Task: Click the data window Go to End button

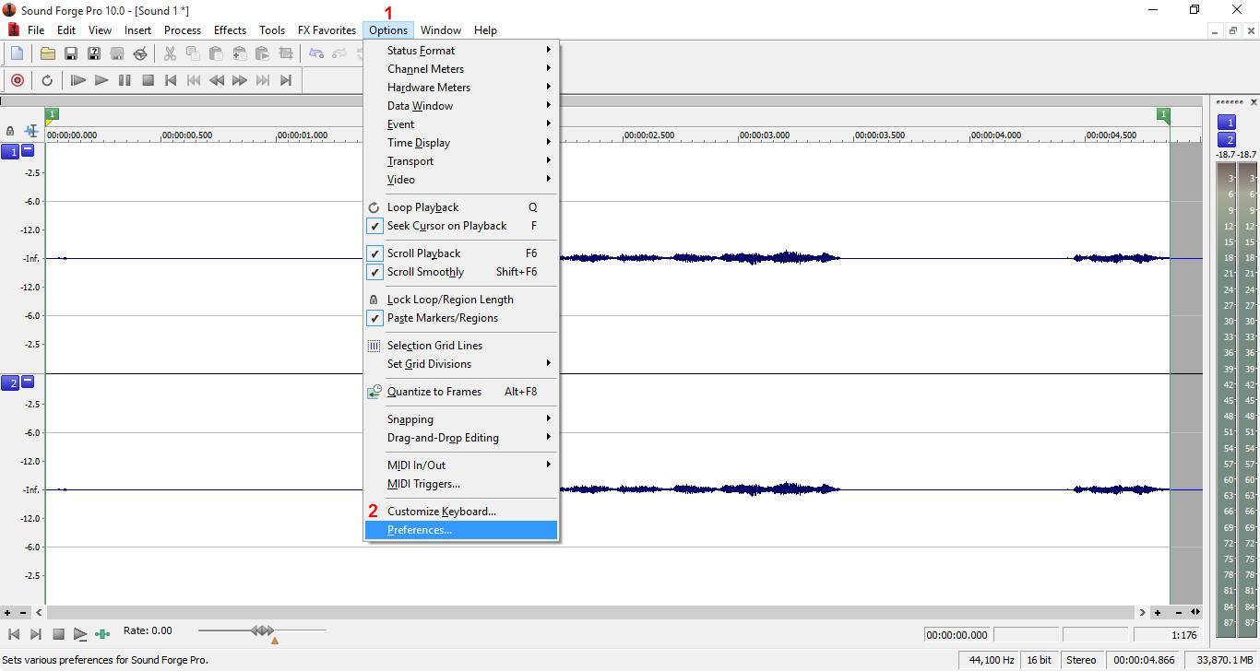Action: 36,634
